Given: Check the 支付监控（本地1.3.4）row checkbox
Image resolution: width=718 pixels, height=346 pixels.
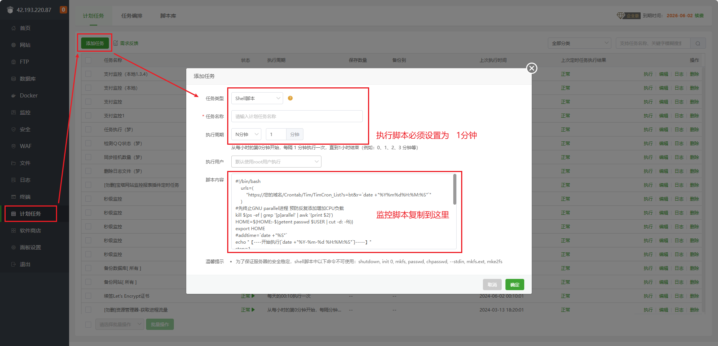Looking at the screenshot, I should point(88,74).
